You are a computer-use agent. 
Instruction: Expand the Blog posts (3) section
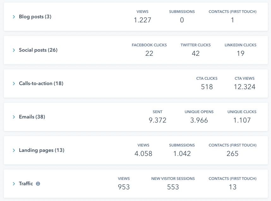tap(13, 17)
